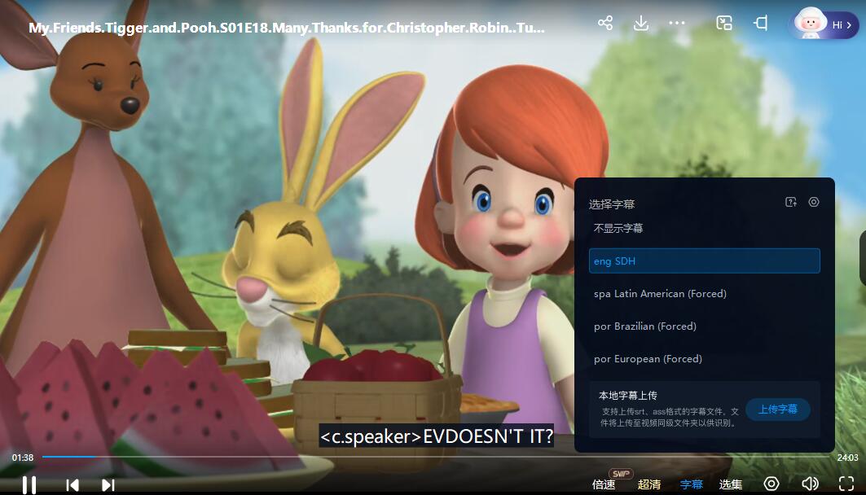Click the picture-in-picture window icon

coord(724,23)
